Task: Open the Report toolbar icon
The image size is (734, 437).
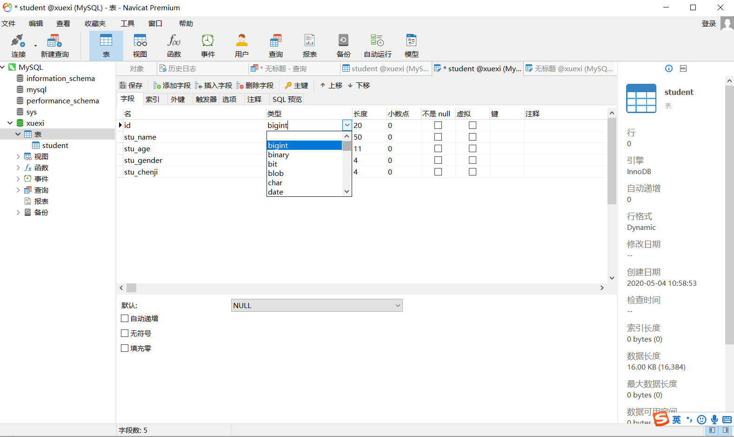Action: click(310, 46)
